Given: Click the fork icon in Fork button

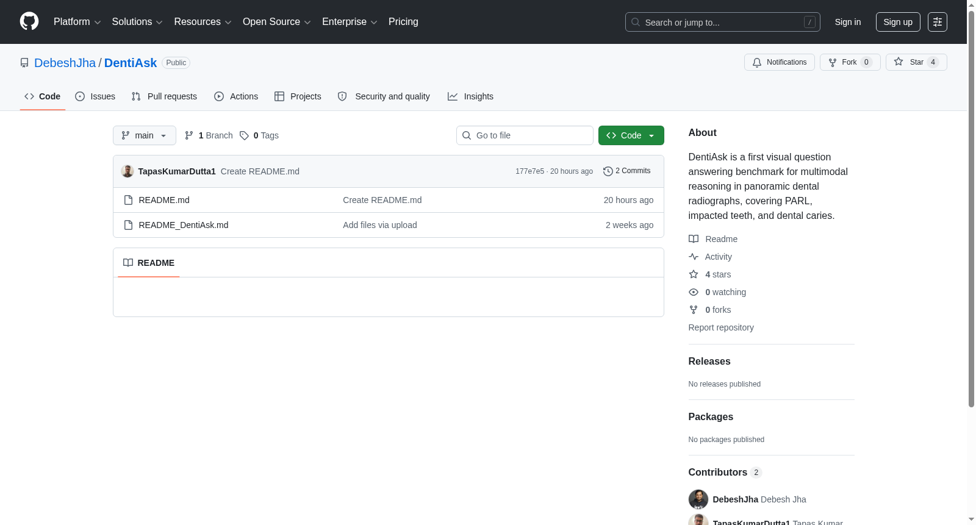Looking at the screenshot, I should [x=833, y=62].
